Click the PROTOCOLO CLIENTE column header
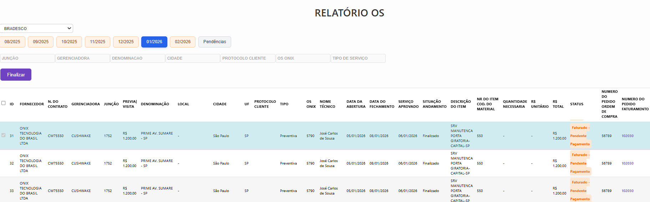 click(265, 104)
